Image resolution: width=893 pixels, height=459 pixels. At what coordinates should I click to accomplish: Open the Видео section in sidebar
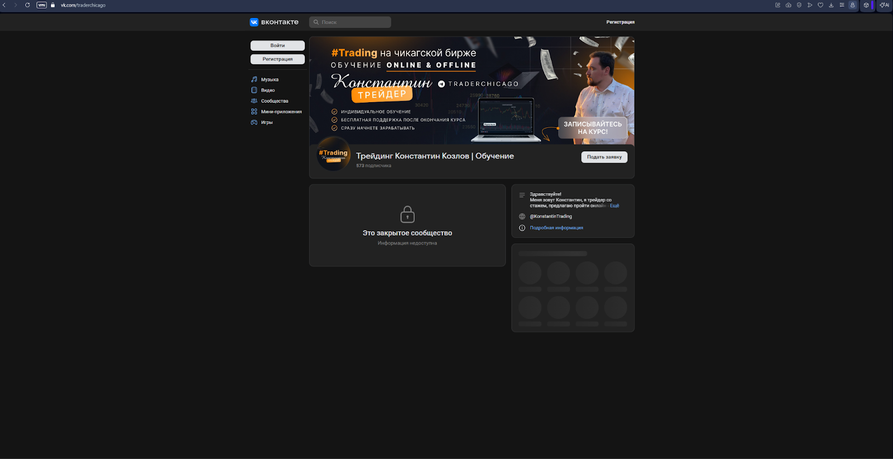tap(267, 90)
